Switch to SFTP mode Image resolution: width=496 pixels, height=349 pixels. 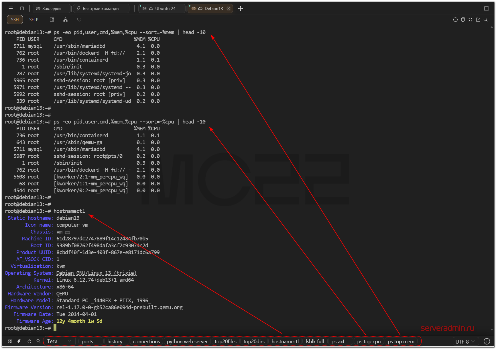click(34, 20)
